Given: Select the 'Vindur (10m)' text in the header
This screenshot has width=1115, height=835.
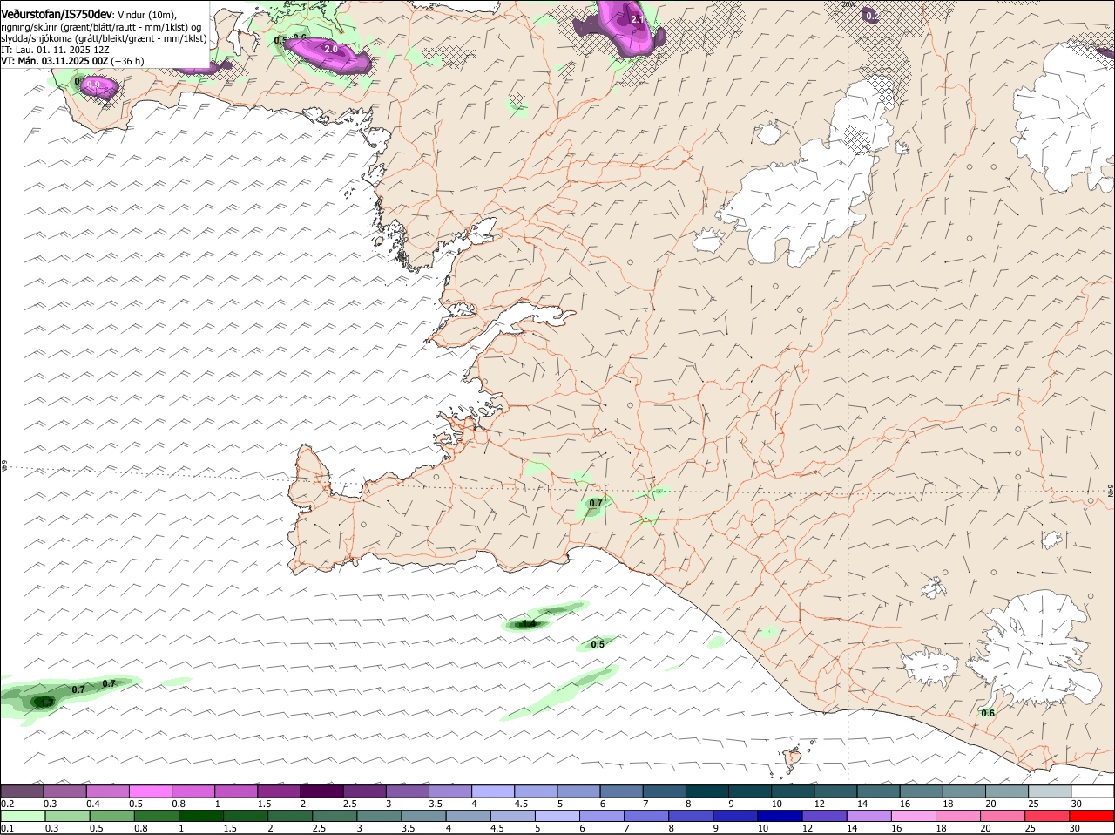Looking at the screenshot, I should click(x=146, y=15).
